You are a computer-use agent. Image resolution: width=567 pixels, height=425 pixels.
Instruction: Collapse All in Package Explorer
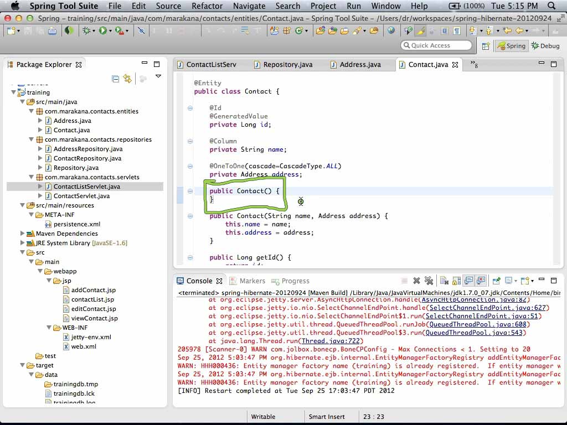point(115,79)
